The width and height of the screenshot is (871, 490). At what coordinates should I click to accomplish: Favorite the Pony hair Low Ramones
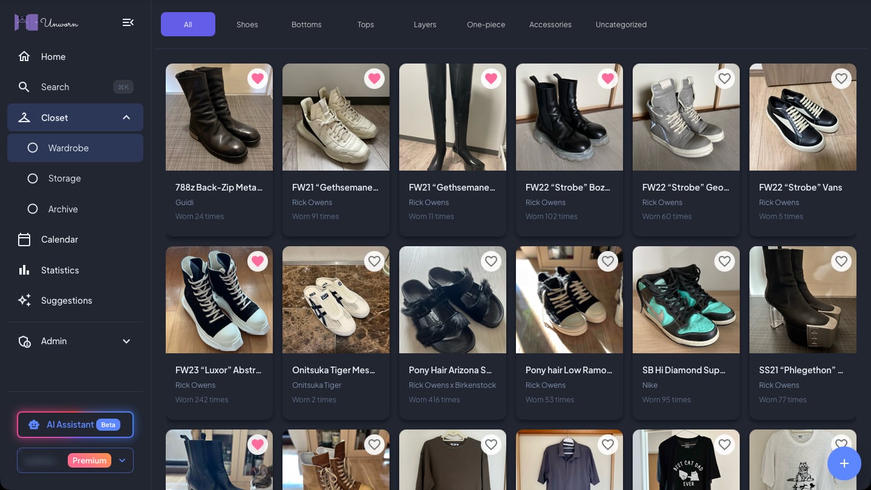(608, 261)
